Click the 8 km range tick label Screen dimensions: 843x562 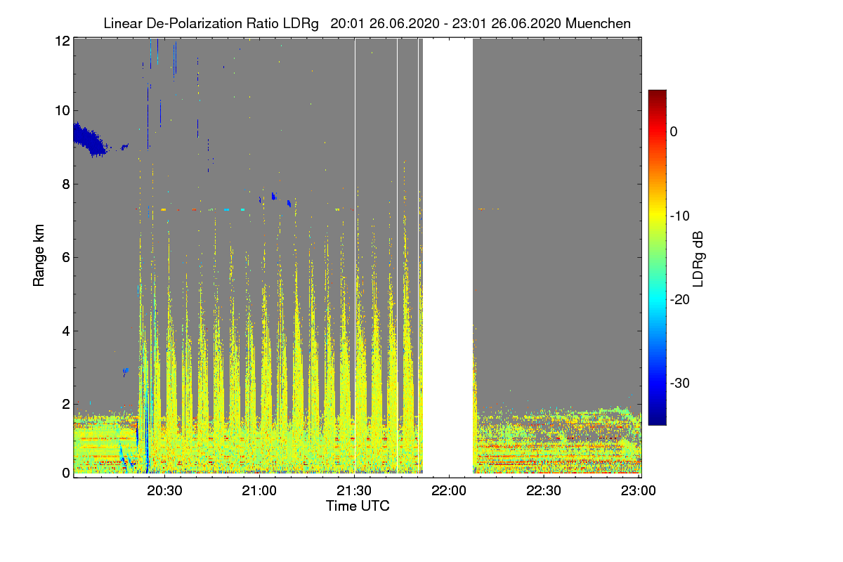pos(66,184)
